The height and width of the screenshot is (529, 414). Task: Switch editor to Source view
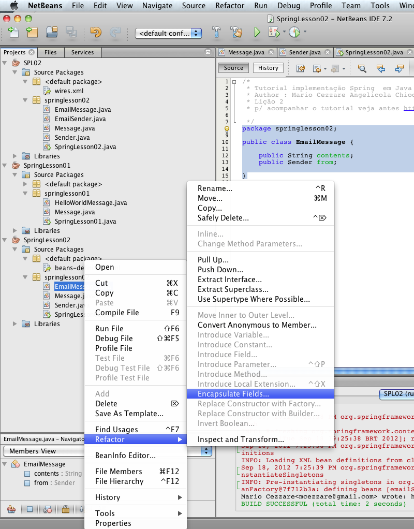[x=233, y=68]
